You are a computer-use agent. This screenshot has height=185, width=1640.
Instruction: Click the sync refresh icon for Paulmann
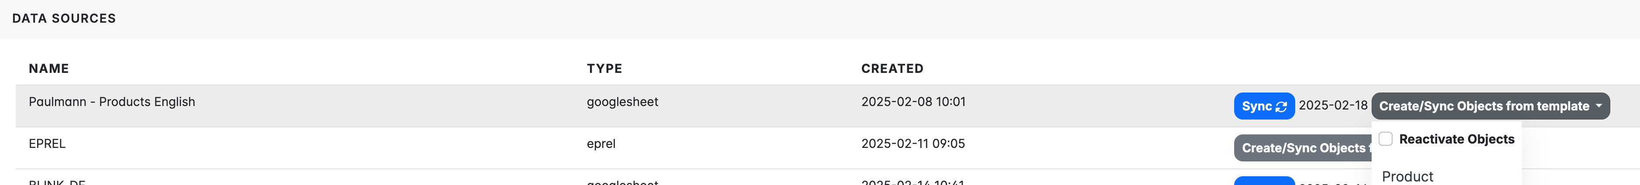[1281, 107]
